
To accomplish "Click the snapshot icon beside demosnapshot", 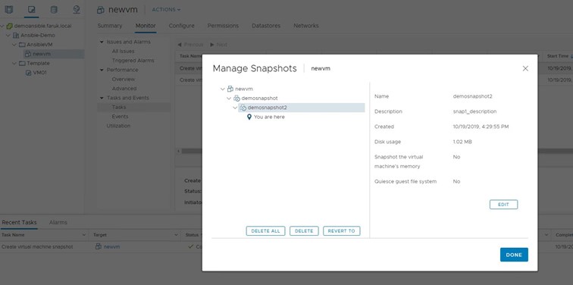I will coord(236,99).
